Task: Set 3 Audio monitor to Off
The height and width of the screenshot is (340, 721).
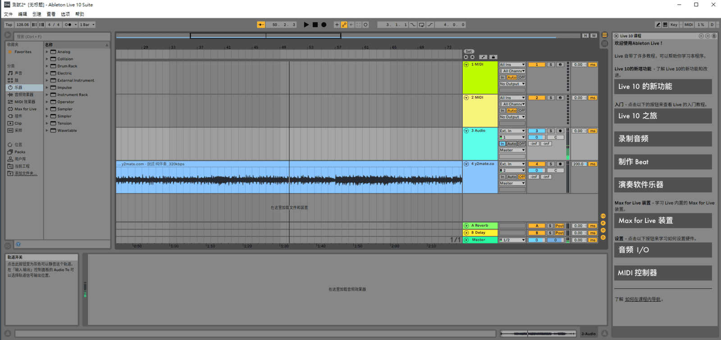Action: [x=521, y=144]
